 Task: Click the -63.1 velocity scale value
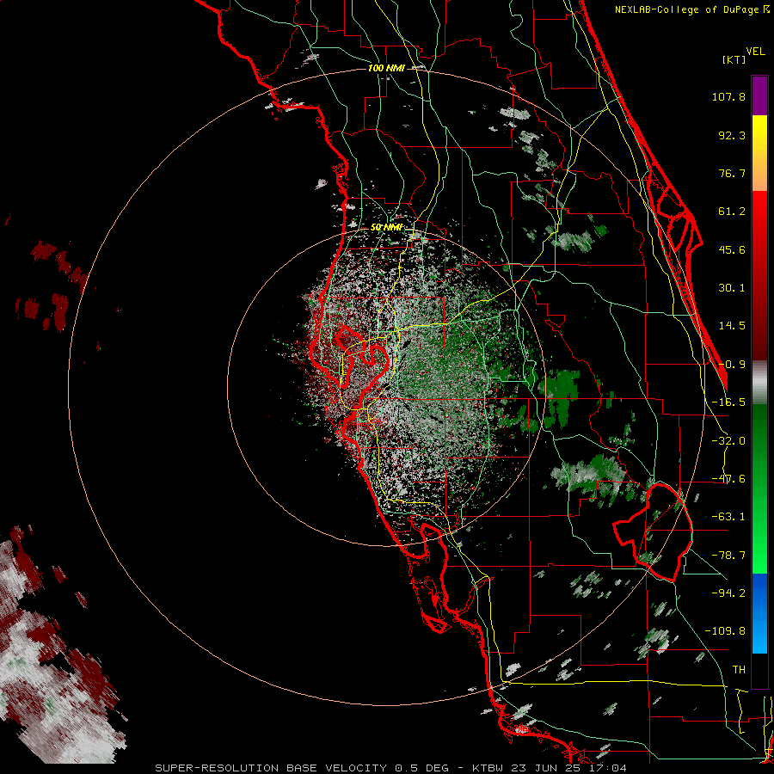click(x=728, y=517)
